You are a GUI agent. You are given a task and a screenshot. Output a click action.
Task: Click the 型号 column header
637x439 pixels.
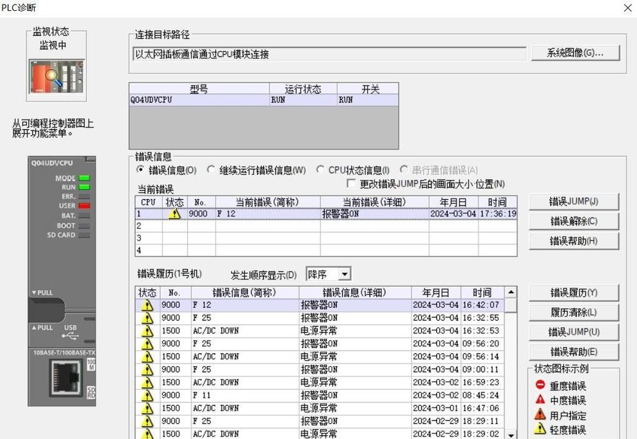199,89
